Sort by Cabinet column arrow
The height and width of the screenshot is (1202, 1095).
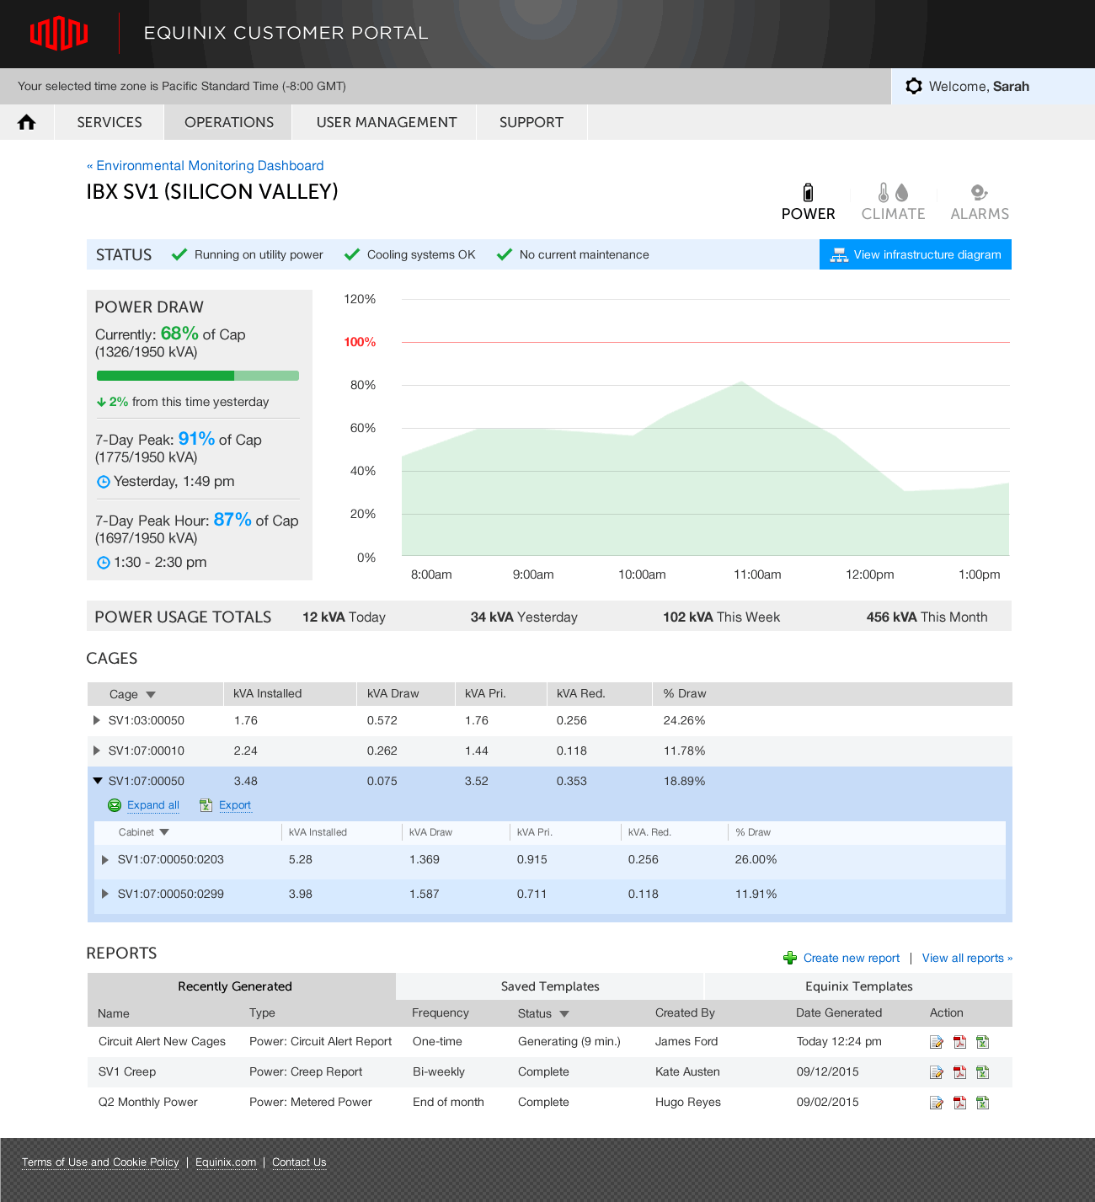click(x=164, y=832)
